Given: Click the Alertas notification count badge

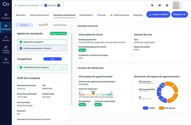Looking at the screenshot, I should (46, 24).
